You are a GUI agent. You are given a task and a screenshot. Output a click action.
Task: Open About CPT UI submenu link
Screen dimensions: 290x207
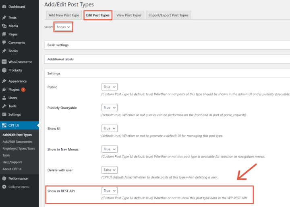[x=12, y=169]
